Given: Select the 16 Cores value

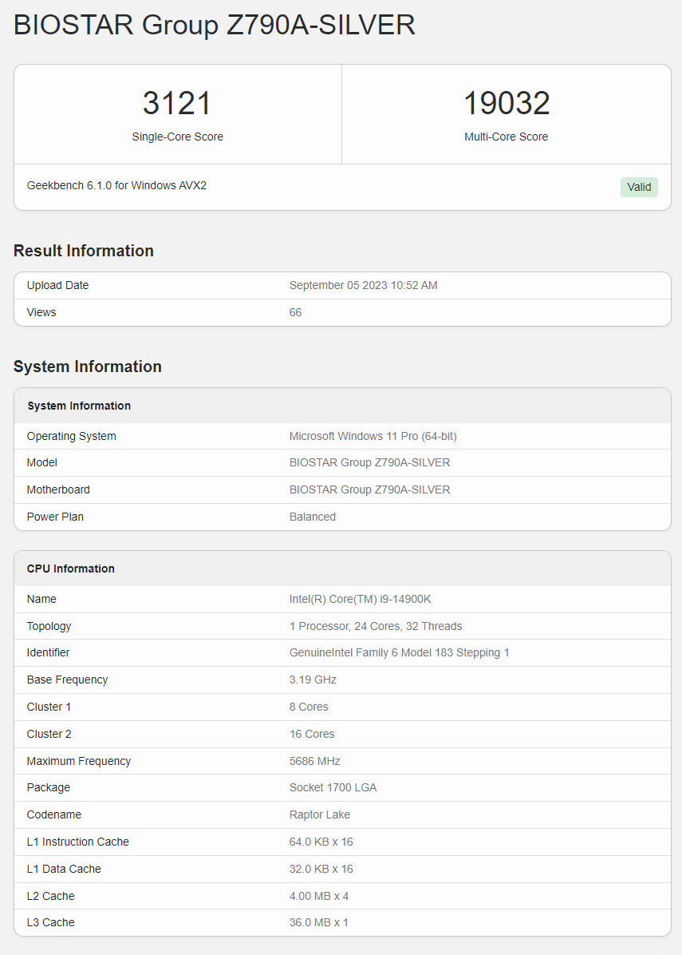Looking at the screenshot, I should (x=312, y=734).
